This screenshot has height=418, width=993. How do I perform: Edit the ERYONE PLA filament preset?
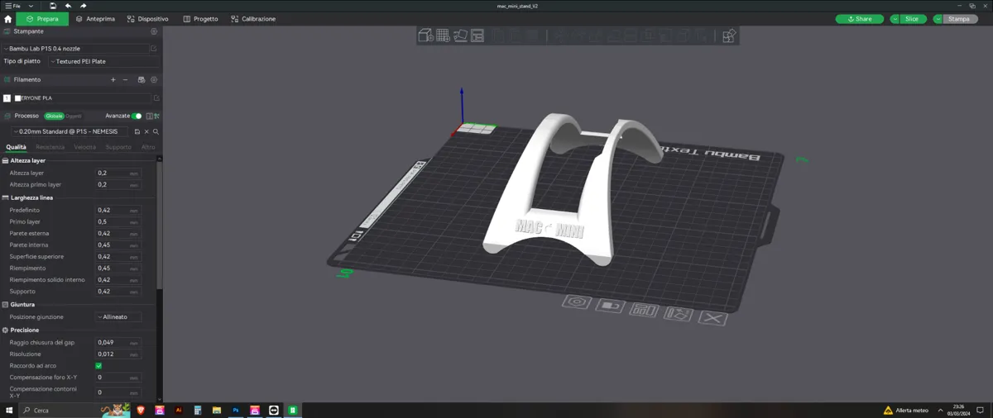click(156, 98)
